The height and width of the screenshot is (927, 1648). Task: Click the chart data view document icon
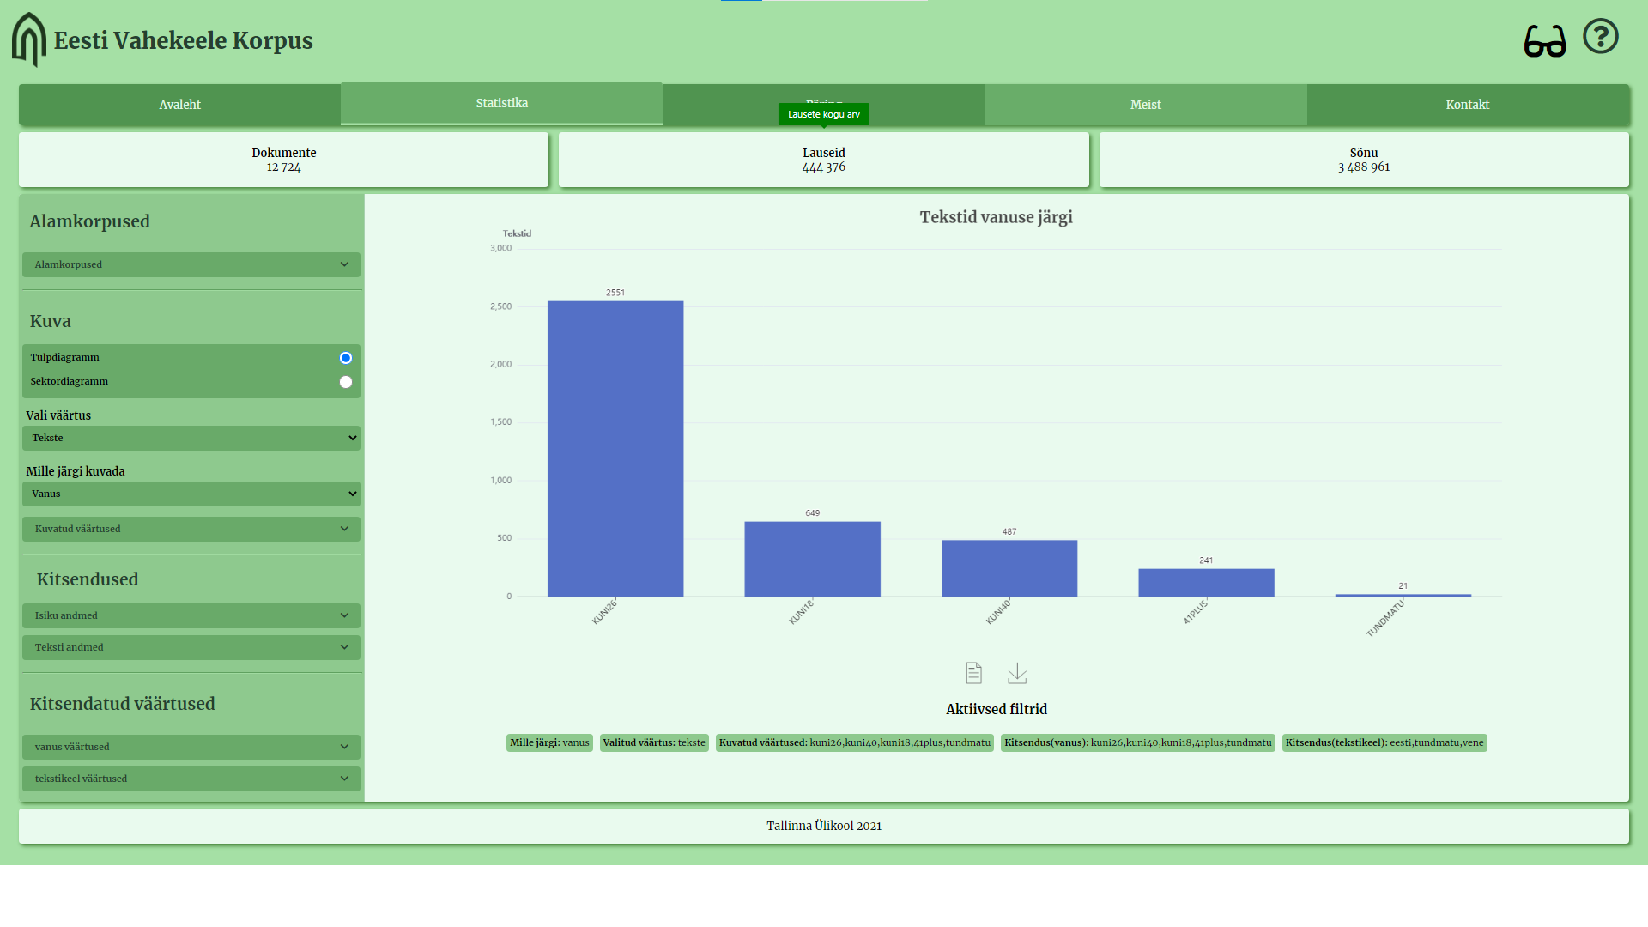(x=973, y=673)
